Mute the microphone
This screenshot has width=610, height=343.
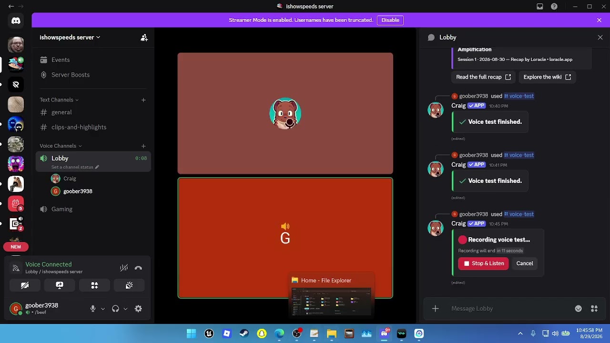93,309
